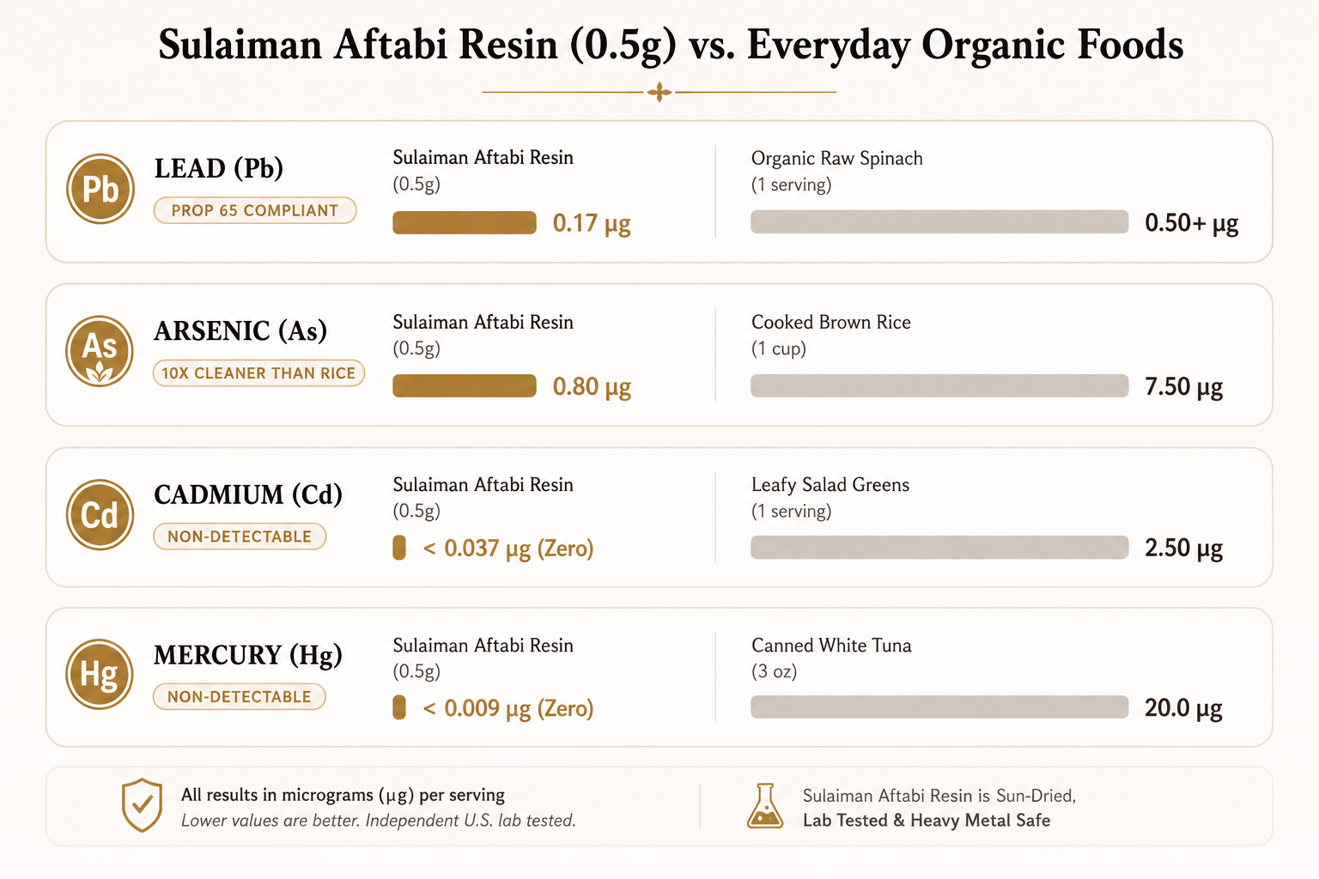1319x879 pixels.
Task: Click the PROP 65 COMPLIANT badge
Action: 255,210
